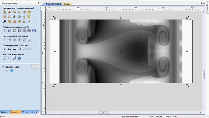
Task: Click the orange oval sweep modeling tool
Action: pos(9,12)
